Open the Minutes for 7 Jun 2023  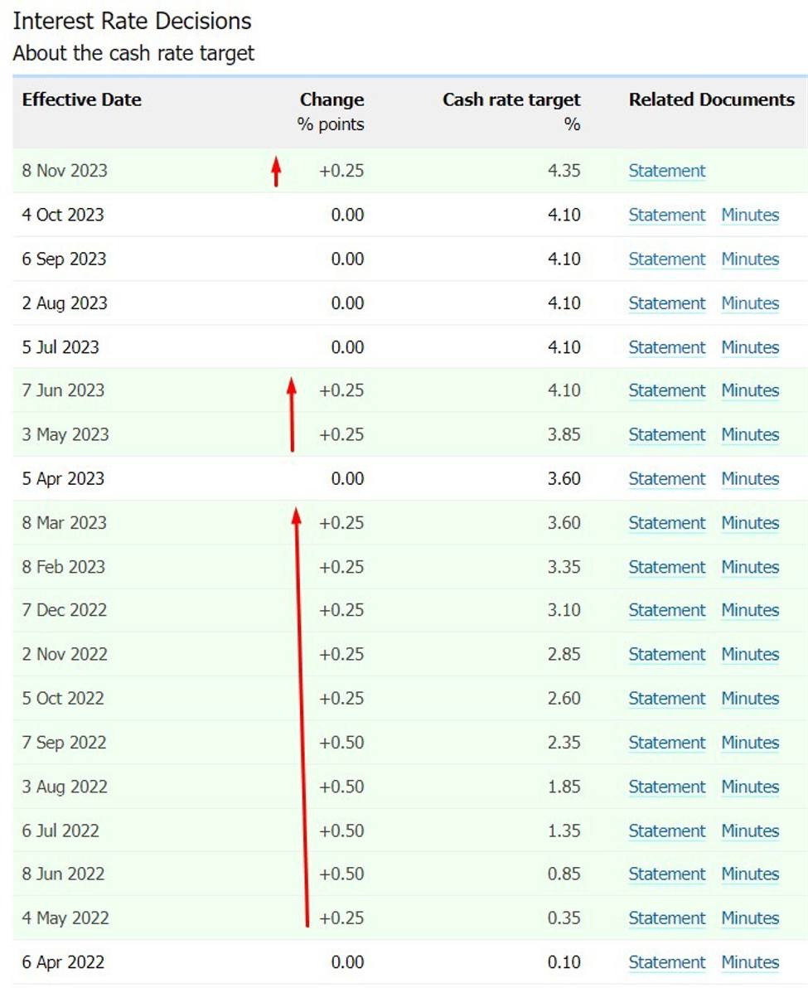pyautogui.click(x=750, y=390)
